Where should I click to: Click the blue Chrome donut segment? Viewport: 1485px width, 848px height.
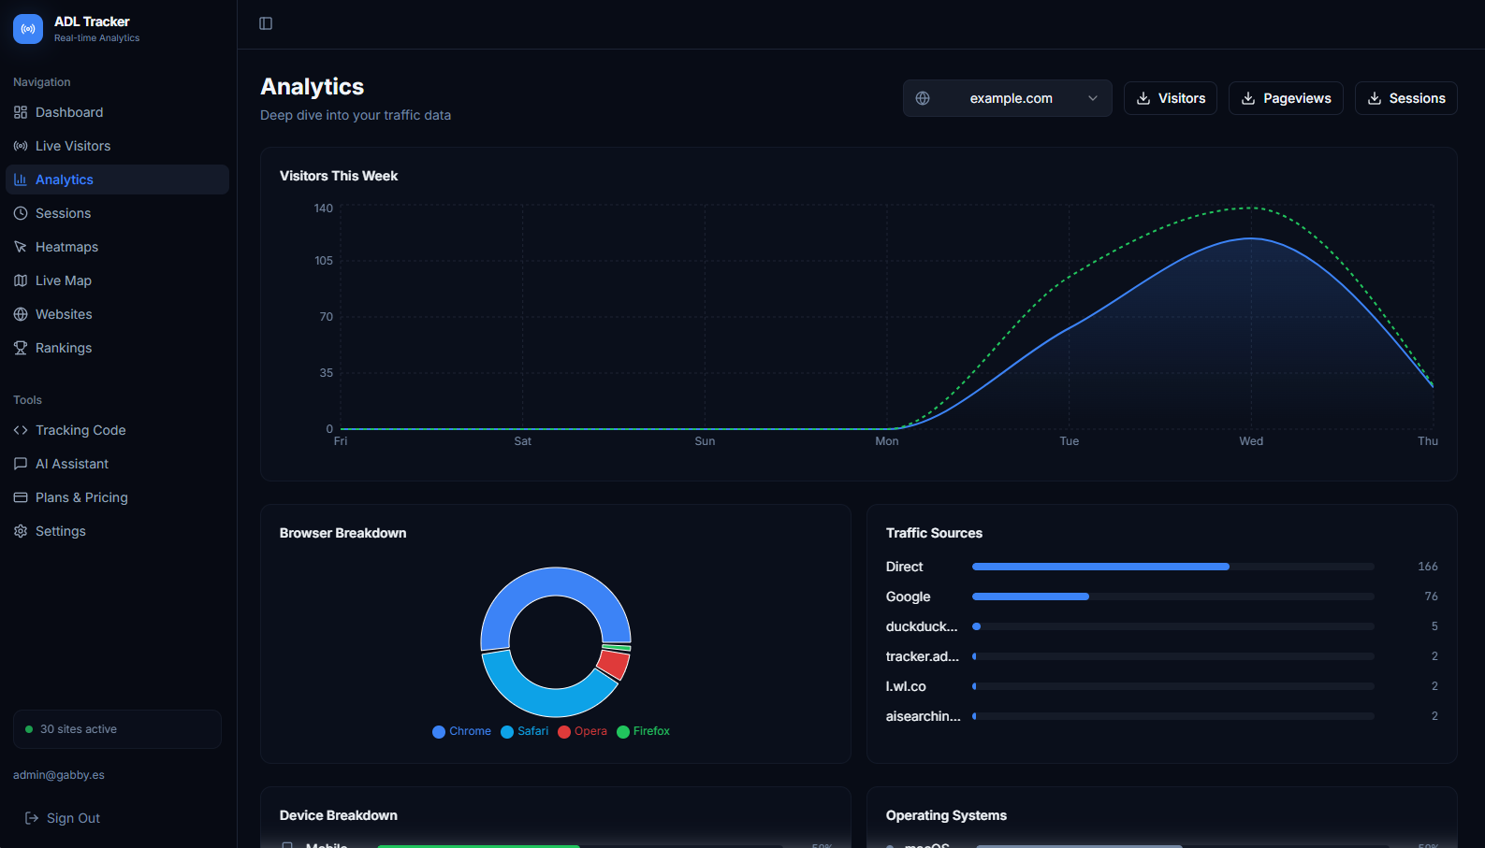click(x=556, y=582)
